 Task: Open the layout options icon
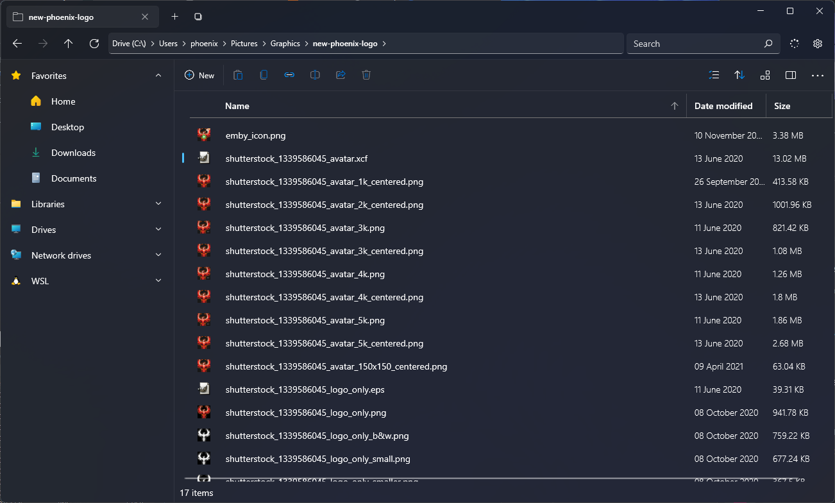[765, 75]
